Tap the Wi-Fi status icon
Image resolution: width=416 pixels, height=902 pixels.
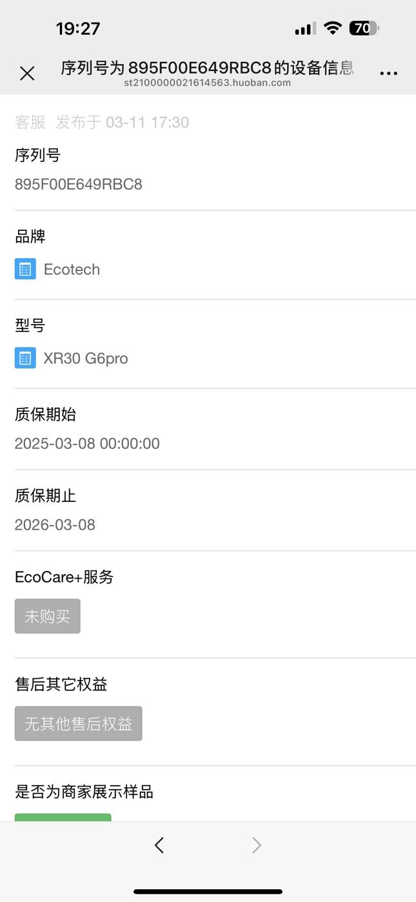coord(333,28)
